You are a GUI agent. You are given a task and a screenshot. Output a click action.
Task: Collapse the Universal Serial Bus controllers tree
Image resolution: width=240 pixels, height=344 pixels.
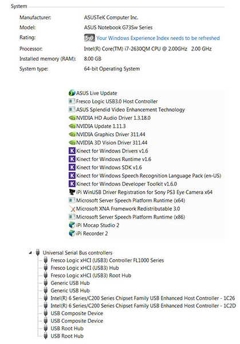(x=30, y=253)
